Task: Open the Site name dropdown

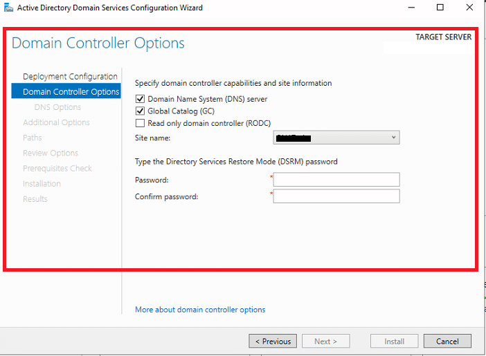Action: point(336,138)
